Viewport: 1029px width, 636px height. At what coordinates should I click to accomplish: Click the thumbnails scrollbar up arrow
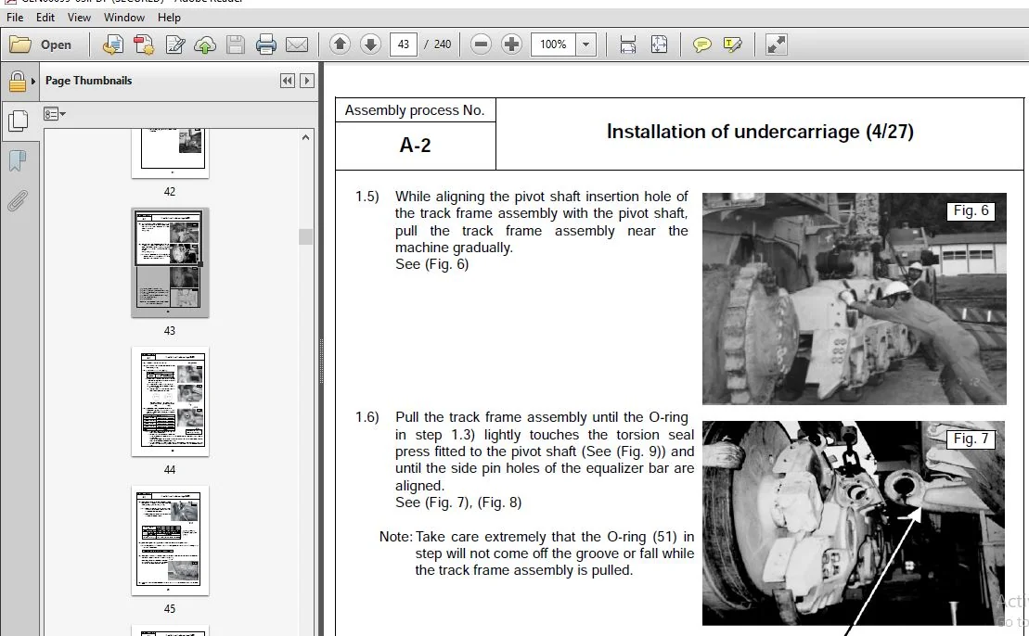click(x=305, y=138)
